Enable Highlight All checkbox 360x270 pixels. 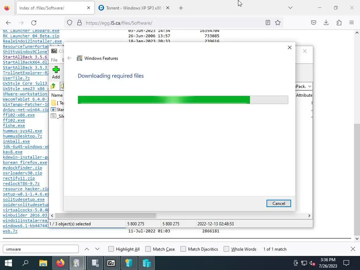(x=111, y=249)
